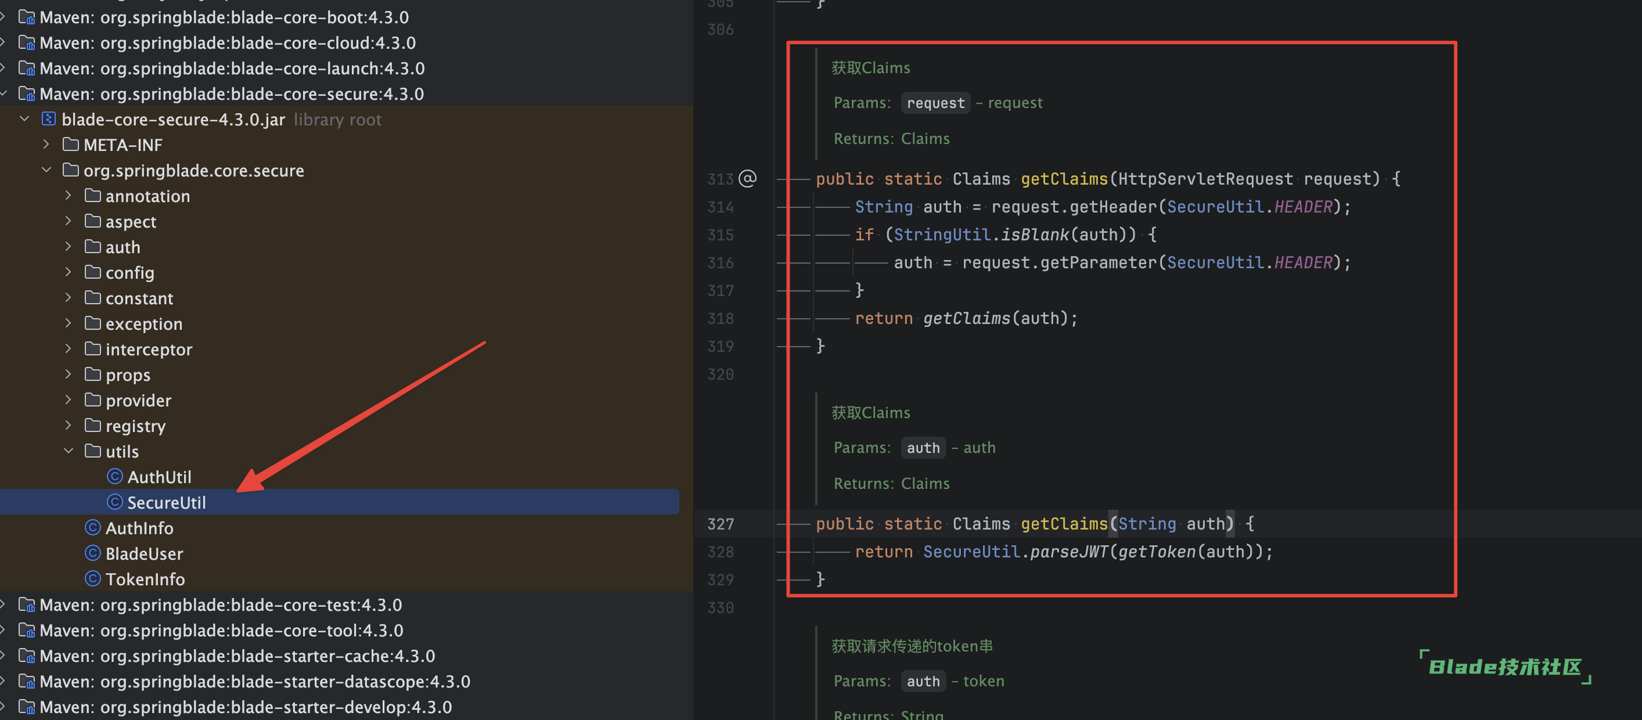Click the SecureUtil class icon
Image resolution: width=1642 pixels, height=720 pixels.
[x=115, y=502]
